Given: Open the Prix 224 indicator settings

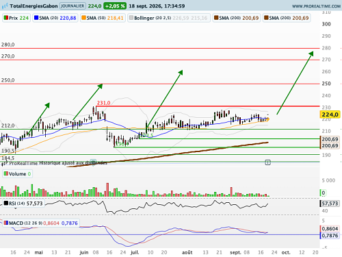Looking at the screenshot, I should 16,18.
